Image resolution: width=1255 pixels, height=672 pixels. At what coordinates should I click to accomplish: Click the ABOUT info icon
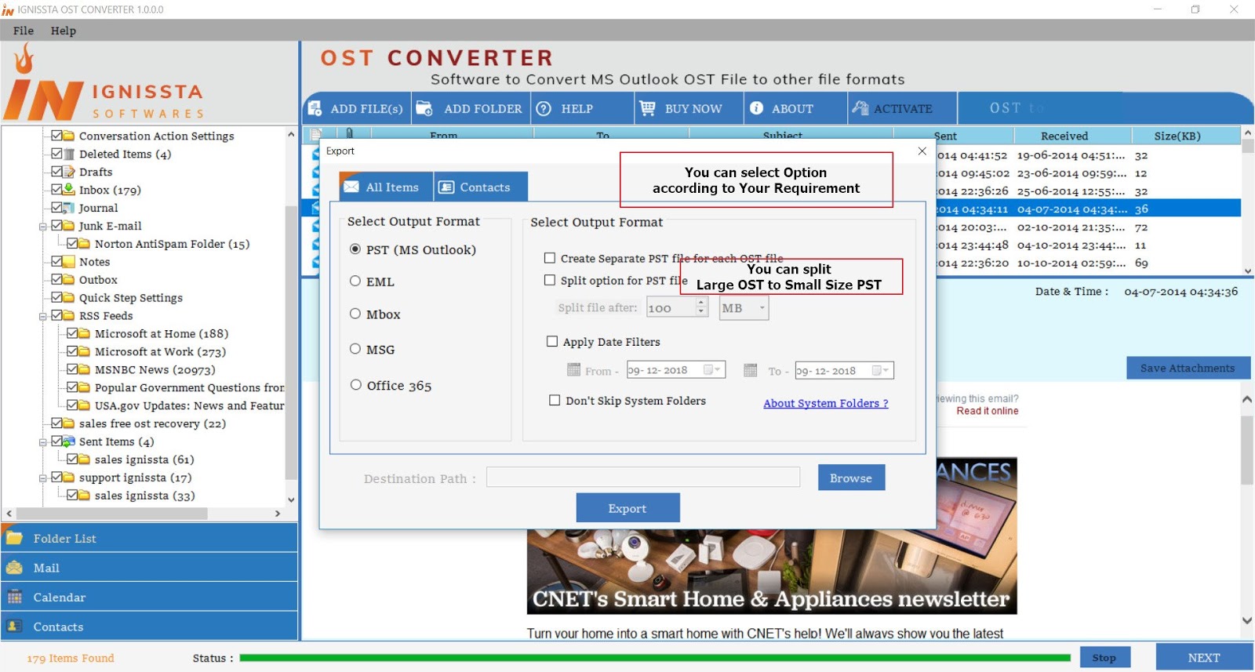pyautogui.click(x=756, y=108)
